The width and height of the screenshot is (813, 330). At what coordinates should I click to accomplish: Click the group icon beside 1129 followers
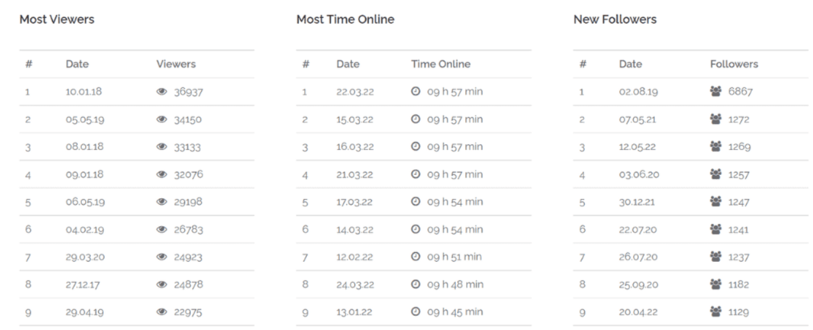[x=716, y=312]
